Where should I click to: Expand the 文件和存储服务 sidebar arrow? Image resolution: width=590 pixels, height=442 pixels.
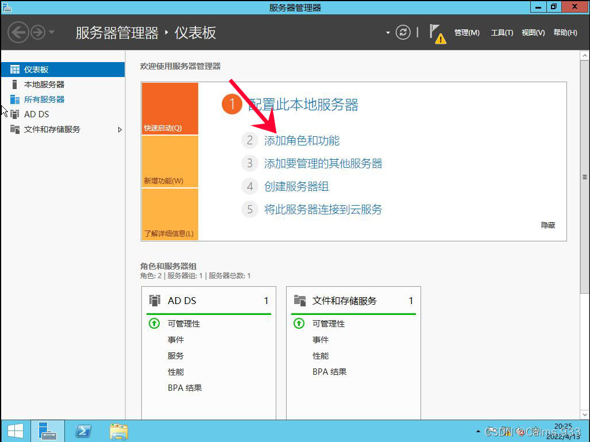tap(119, 129)
